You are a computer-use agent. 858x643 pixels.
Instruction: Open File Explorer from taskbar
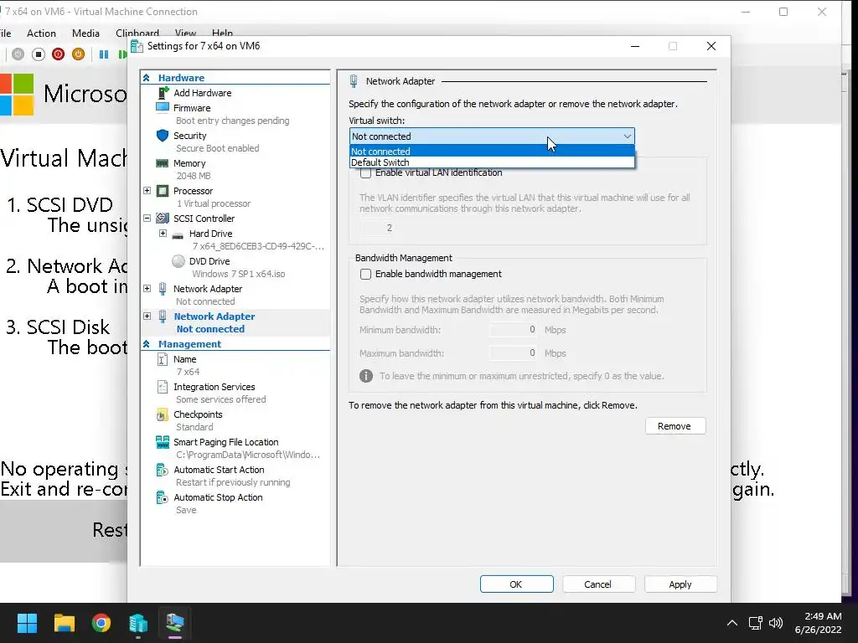pos(64,623)
